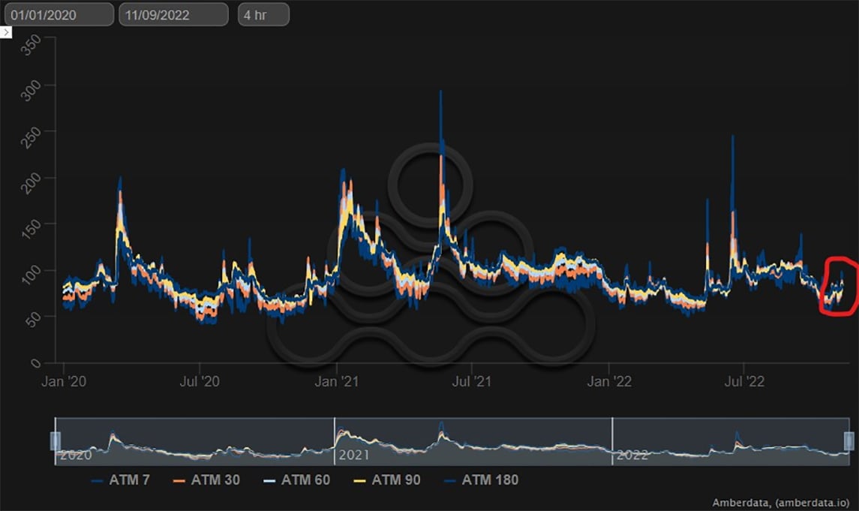Click the Jan '21 x-axis label
Viewport: 859px width, 511px height.
pos(336,381)
